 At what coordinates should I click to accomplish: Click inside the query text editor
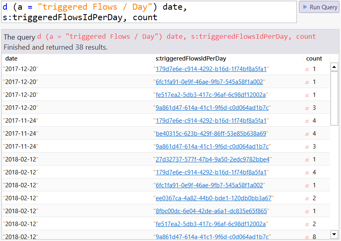(x=149, y=12)
